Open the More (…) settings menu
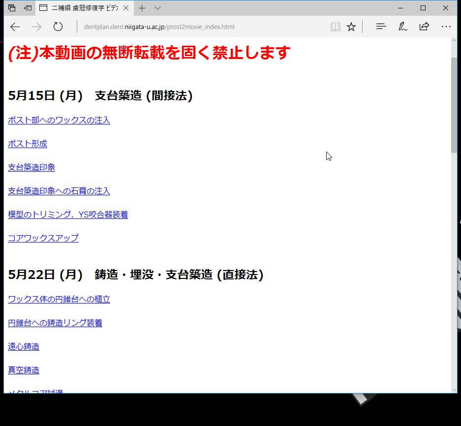 [x=446, y=27]
